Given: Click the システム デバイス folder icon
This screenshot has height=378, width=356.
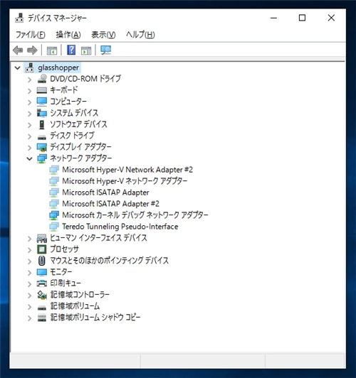Looking at the screenshot, I should (42, 113).
